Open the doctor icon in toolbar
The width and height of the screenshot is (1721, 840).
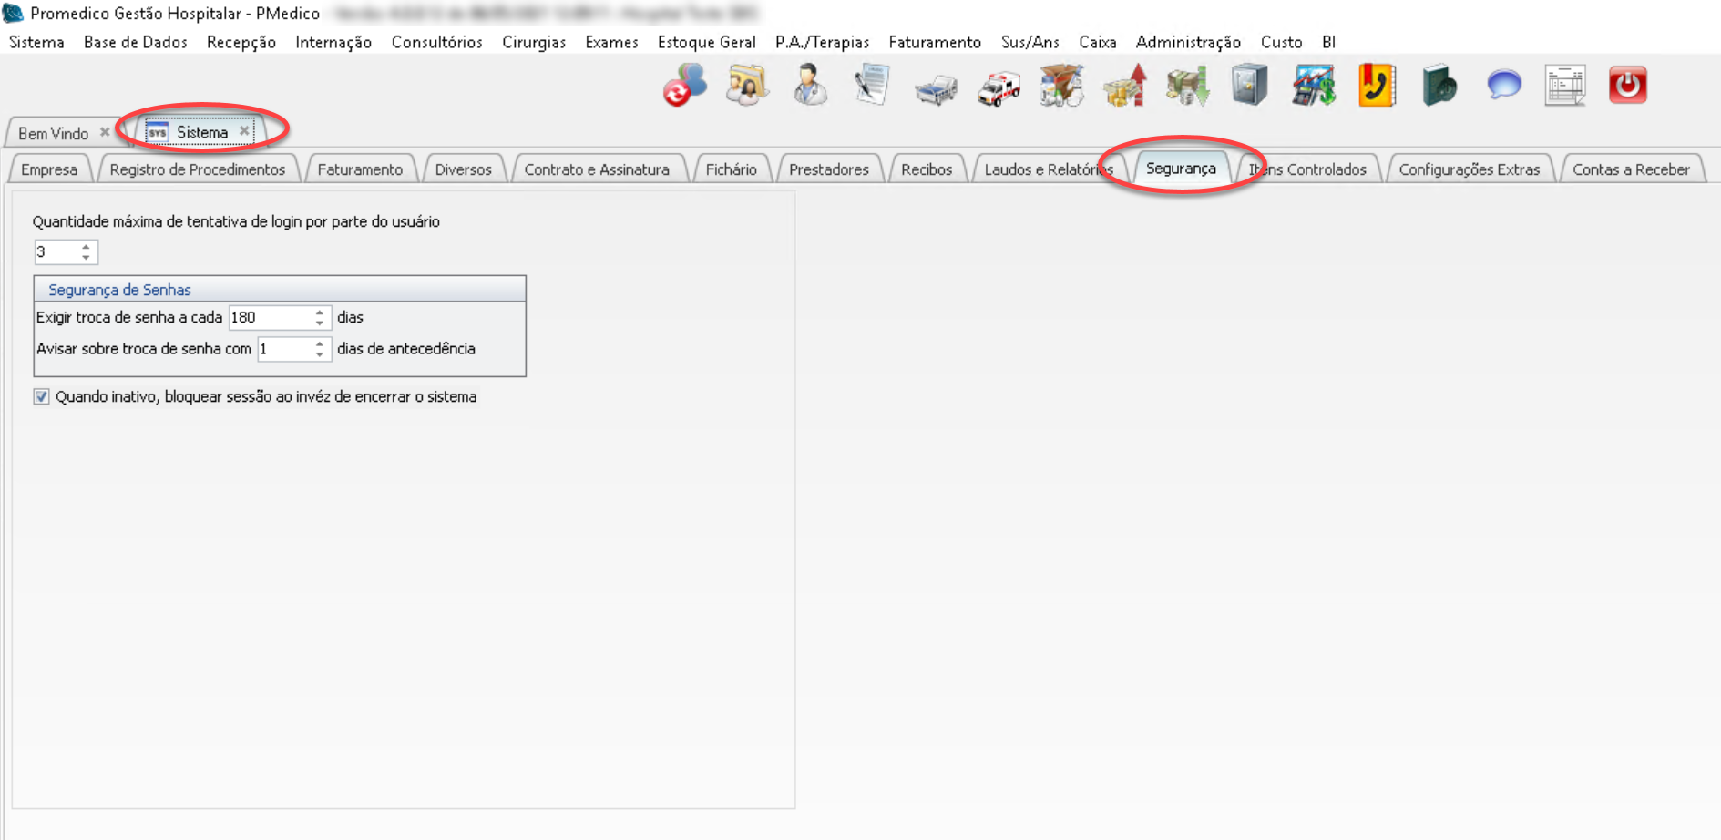tap(809, 86)
